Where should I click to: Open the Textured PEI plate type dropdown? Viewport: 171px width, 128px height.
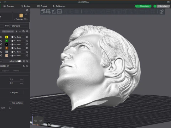21,19
